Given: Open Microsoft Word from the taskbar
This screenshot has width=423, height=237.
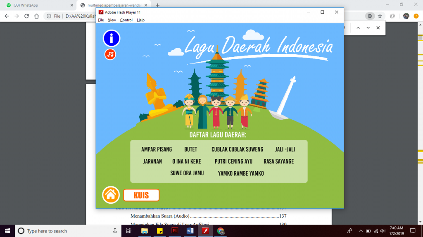Looking at the screenshot, I should (x=190, y=231).
